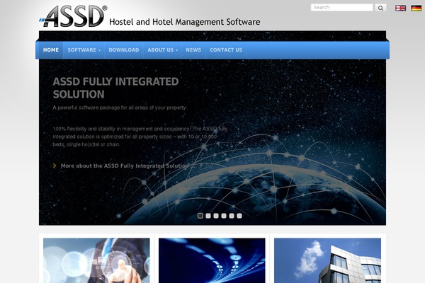
Task: Click the '100% flexibility and stability' paragraph
Action: pos(140,137)
